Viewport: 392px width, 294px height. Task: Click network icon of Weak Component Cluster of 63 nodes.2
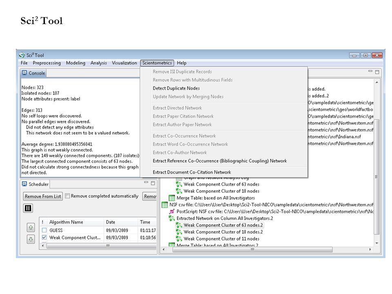pos(179,225)
